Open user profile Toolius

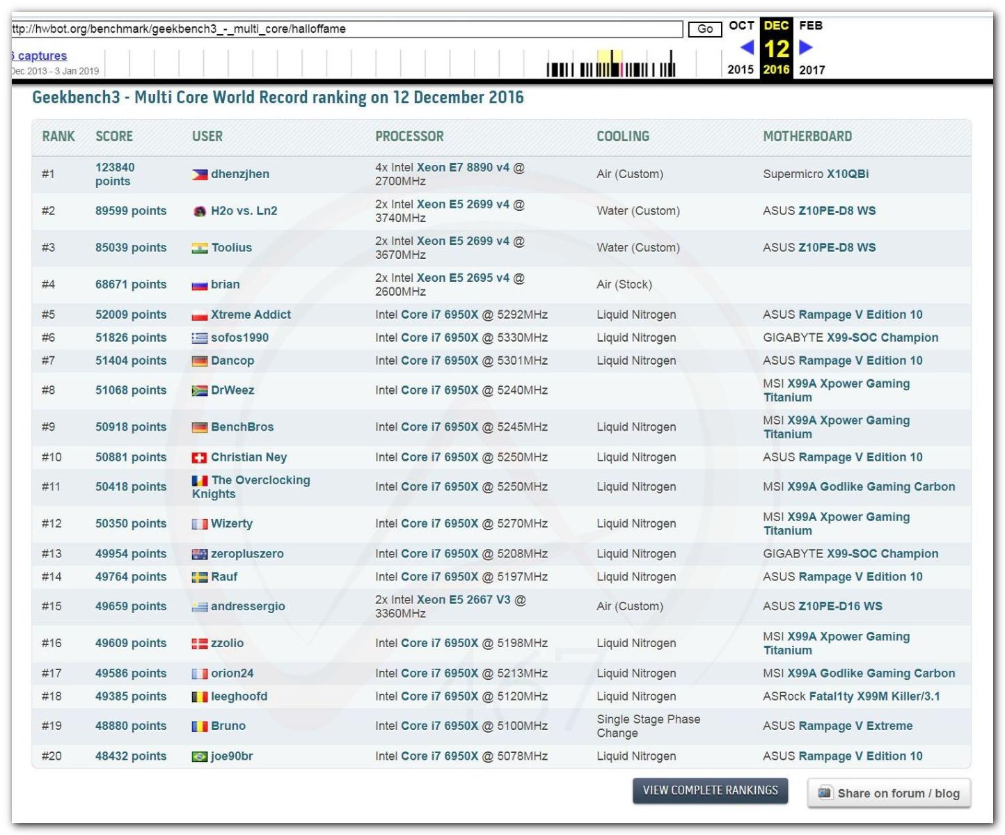232,248
